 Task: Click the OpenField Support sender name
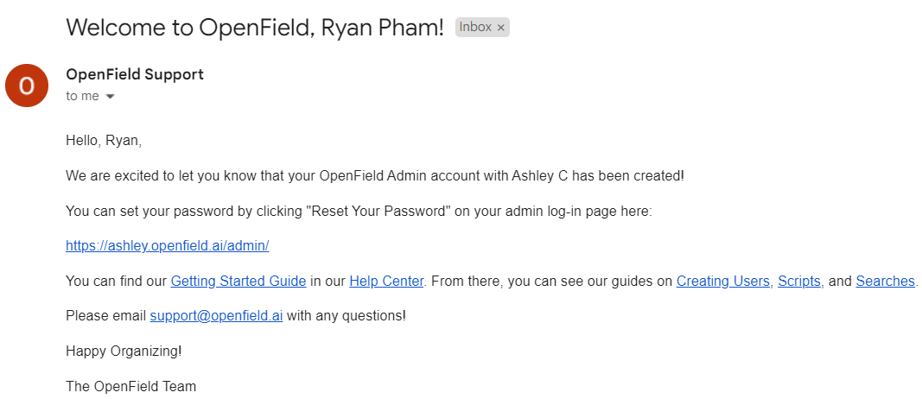tap(135, 74)
